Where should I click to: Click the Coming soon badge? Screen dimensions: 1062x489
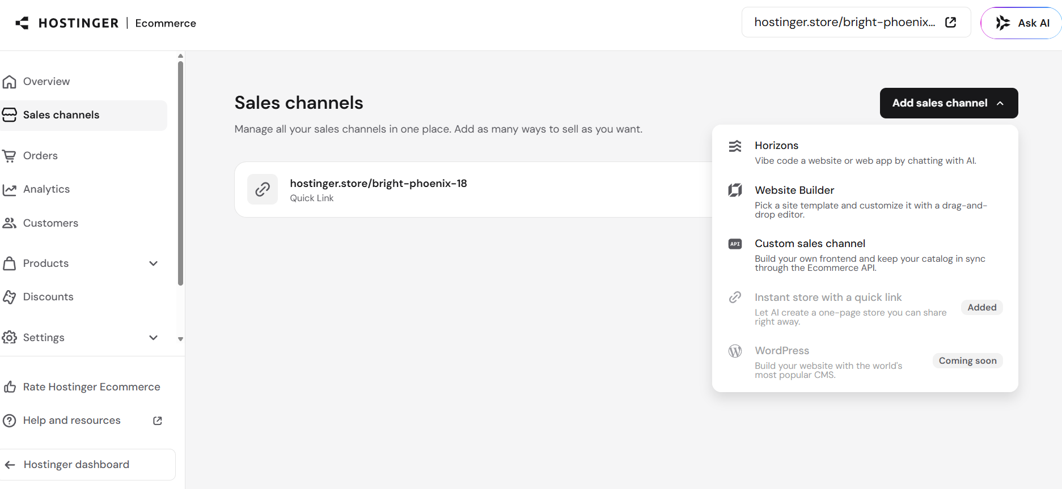968,360
